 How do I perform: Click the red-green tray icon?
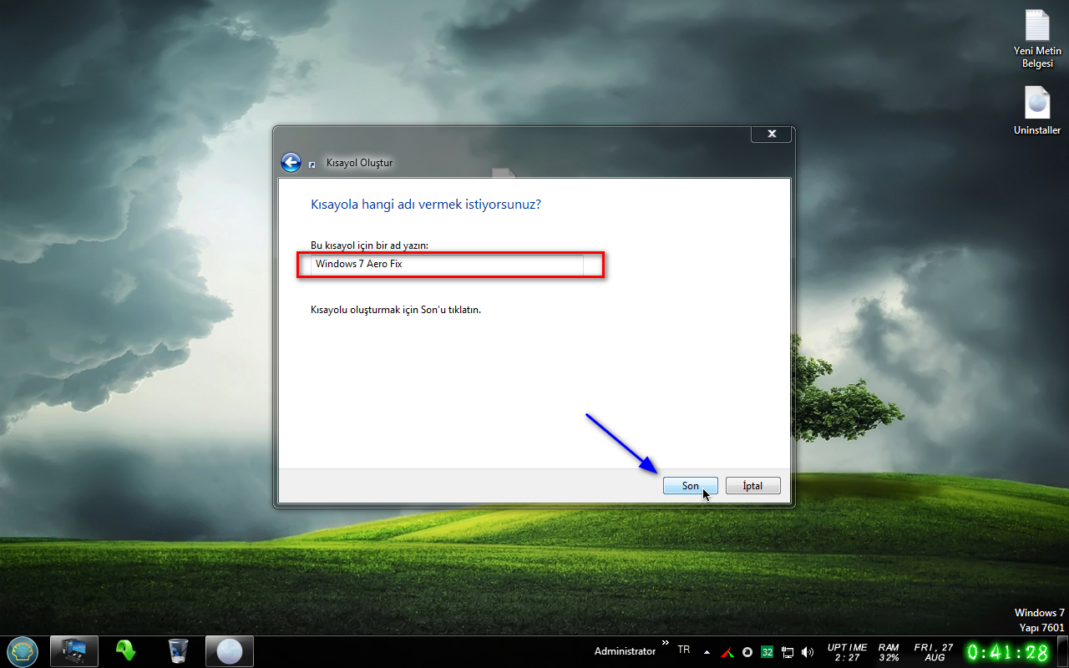pyautogui.click(x=727, y=651)
